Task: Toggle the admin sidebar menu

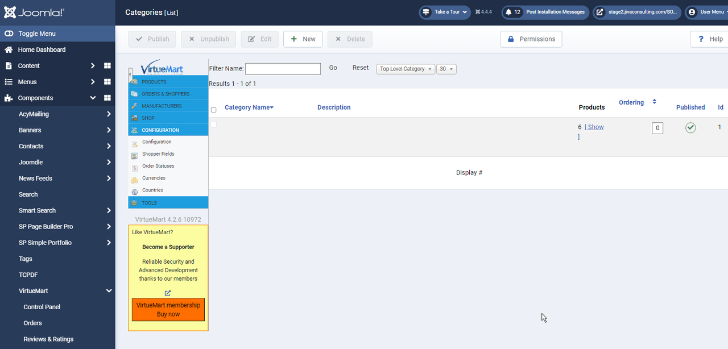Action: coord(57,34)
